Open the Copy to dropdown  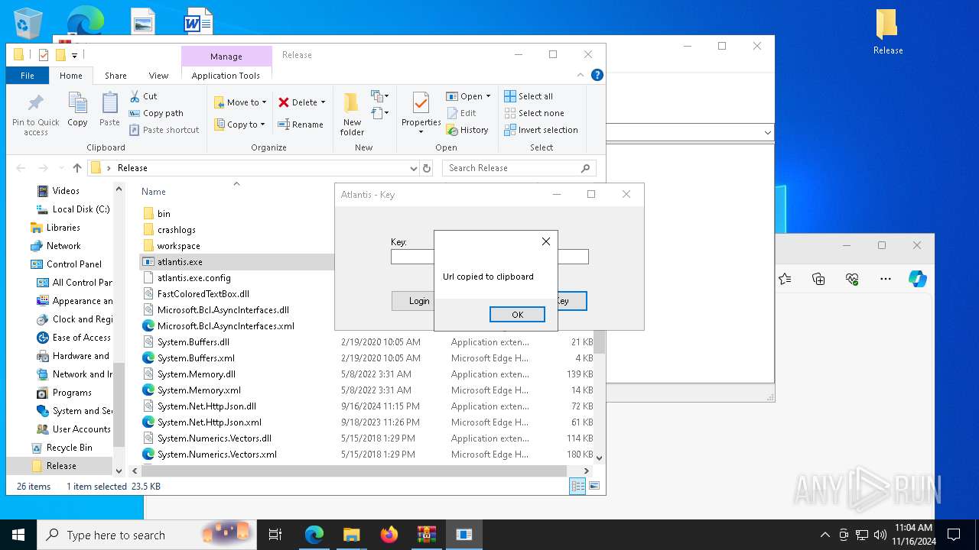click(x=239, y=125)
